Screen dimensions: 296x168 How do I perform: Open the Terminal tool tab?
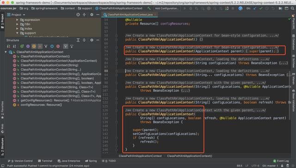[x=45, y=161]
